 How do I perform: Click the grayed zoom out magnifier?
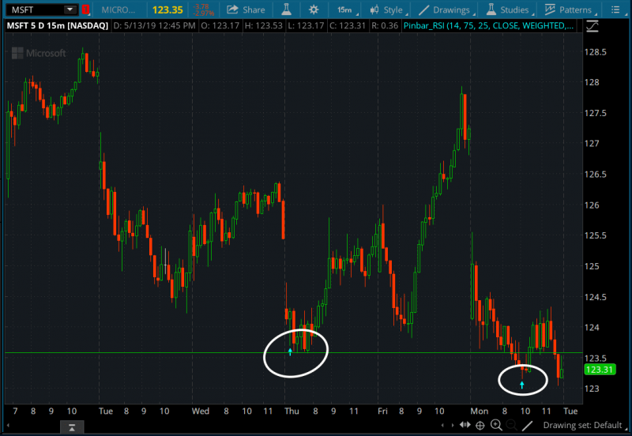(x=511, y=425)
